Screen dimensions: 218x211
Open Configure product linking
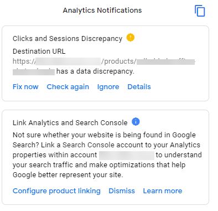(56, 191)
